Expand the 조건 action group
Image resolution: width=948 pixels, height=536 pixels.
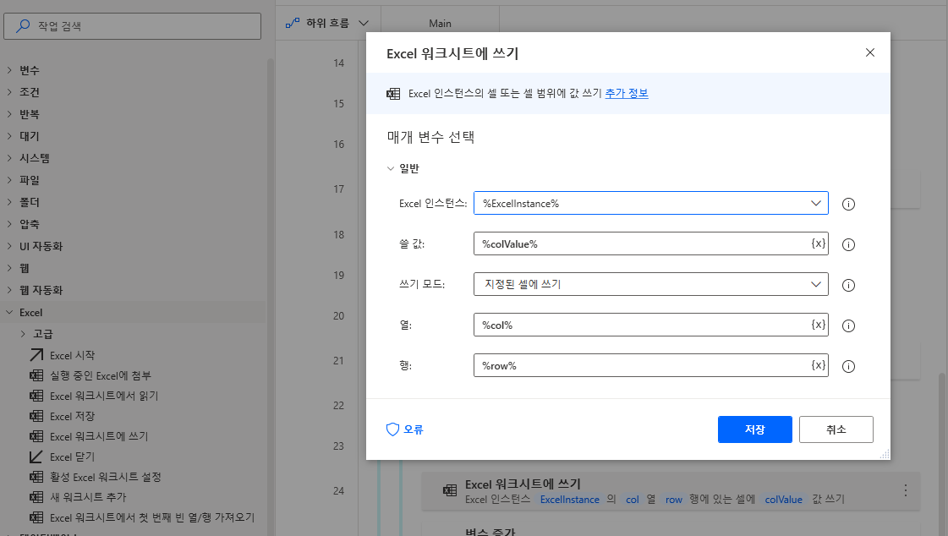pos(9,92)
